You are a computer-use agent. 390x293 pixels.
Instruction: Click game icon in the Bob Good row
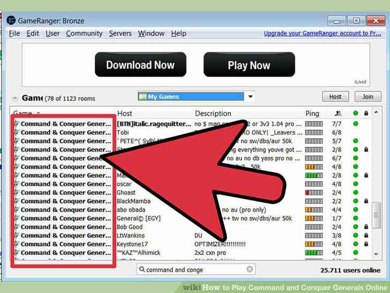point(17,226)
